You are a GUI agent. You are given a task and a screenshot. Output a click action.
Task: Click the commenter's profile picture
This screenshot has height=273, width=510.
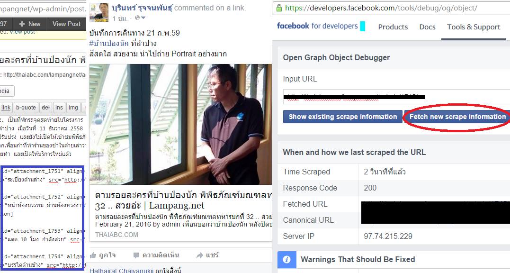pos(99,12)
